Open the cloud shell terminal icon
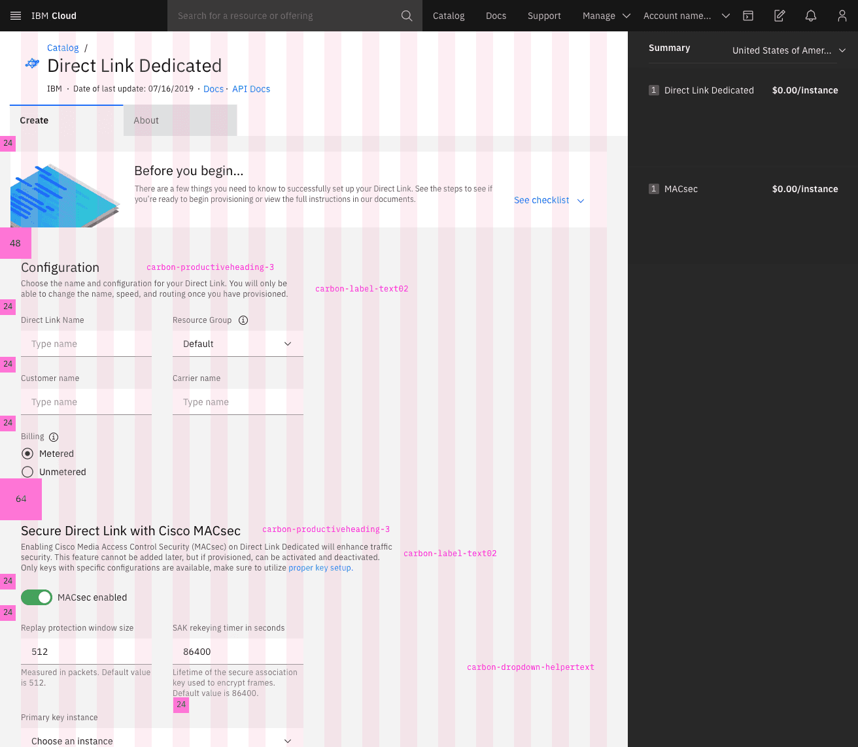Screen dimensions: 858x747 pyautogui.click(x=748, y=16)
